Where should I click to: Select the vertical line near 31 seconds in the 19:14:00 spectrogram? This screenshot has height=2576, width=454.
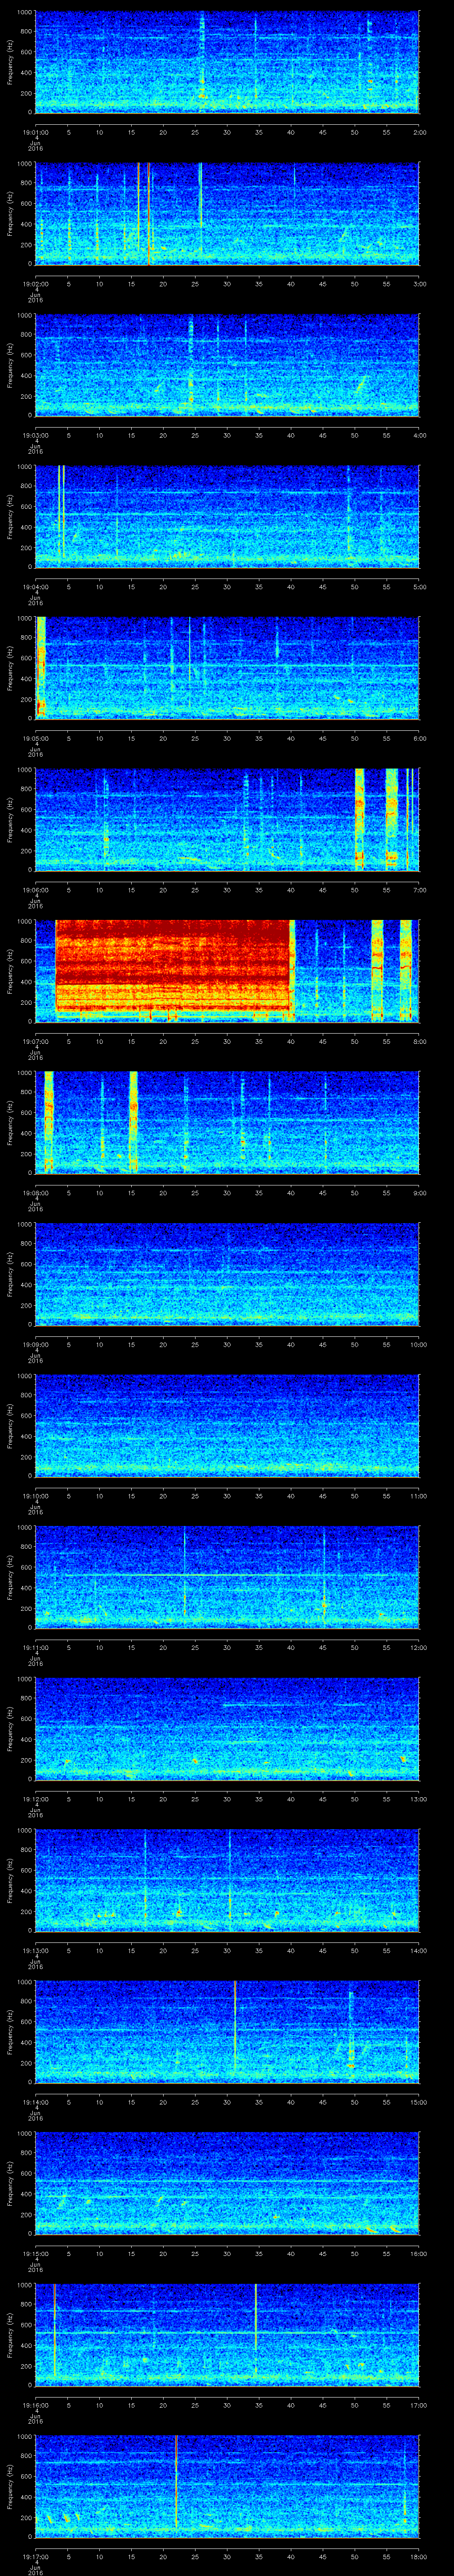(235, 2027)
